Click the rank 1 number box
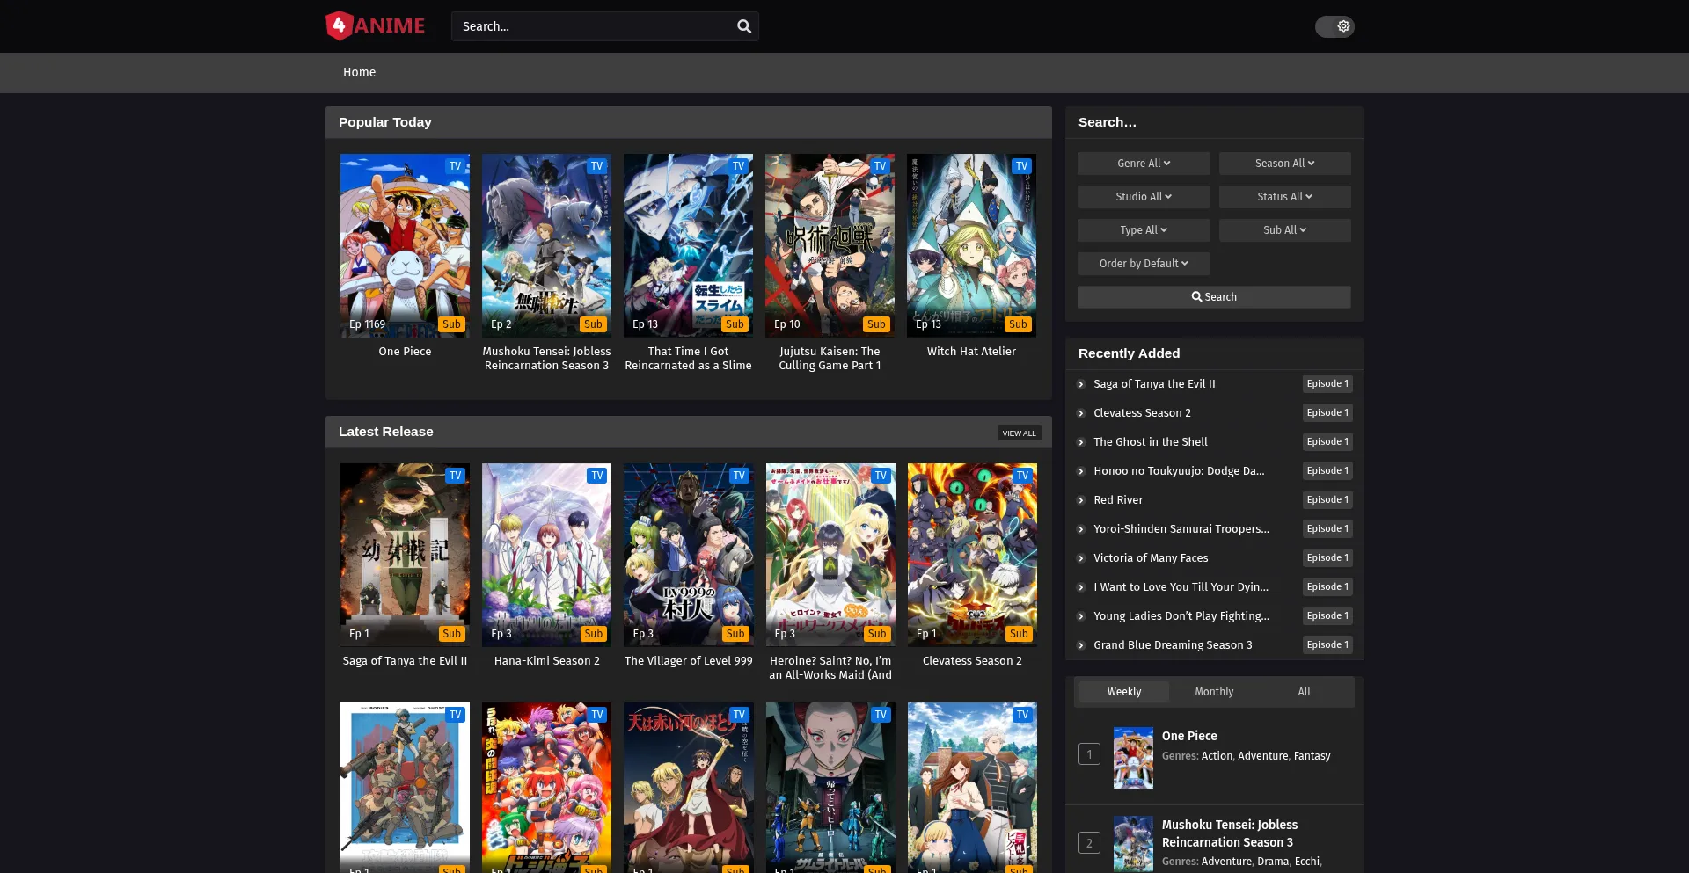The height and width of the screenshot is (873, 1689). click(x=1089, y=754)
